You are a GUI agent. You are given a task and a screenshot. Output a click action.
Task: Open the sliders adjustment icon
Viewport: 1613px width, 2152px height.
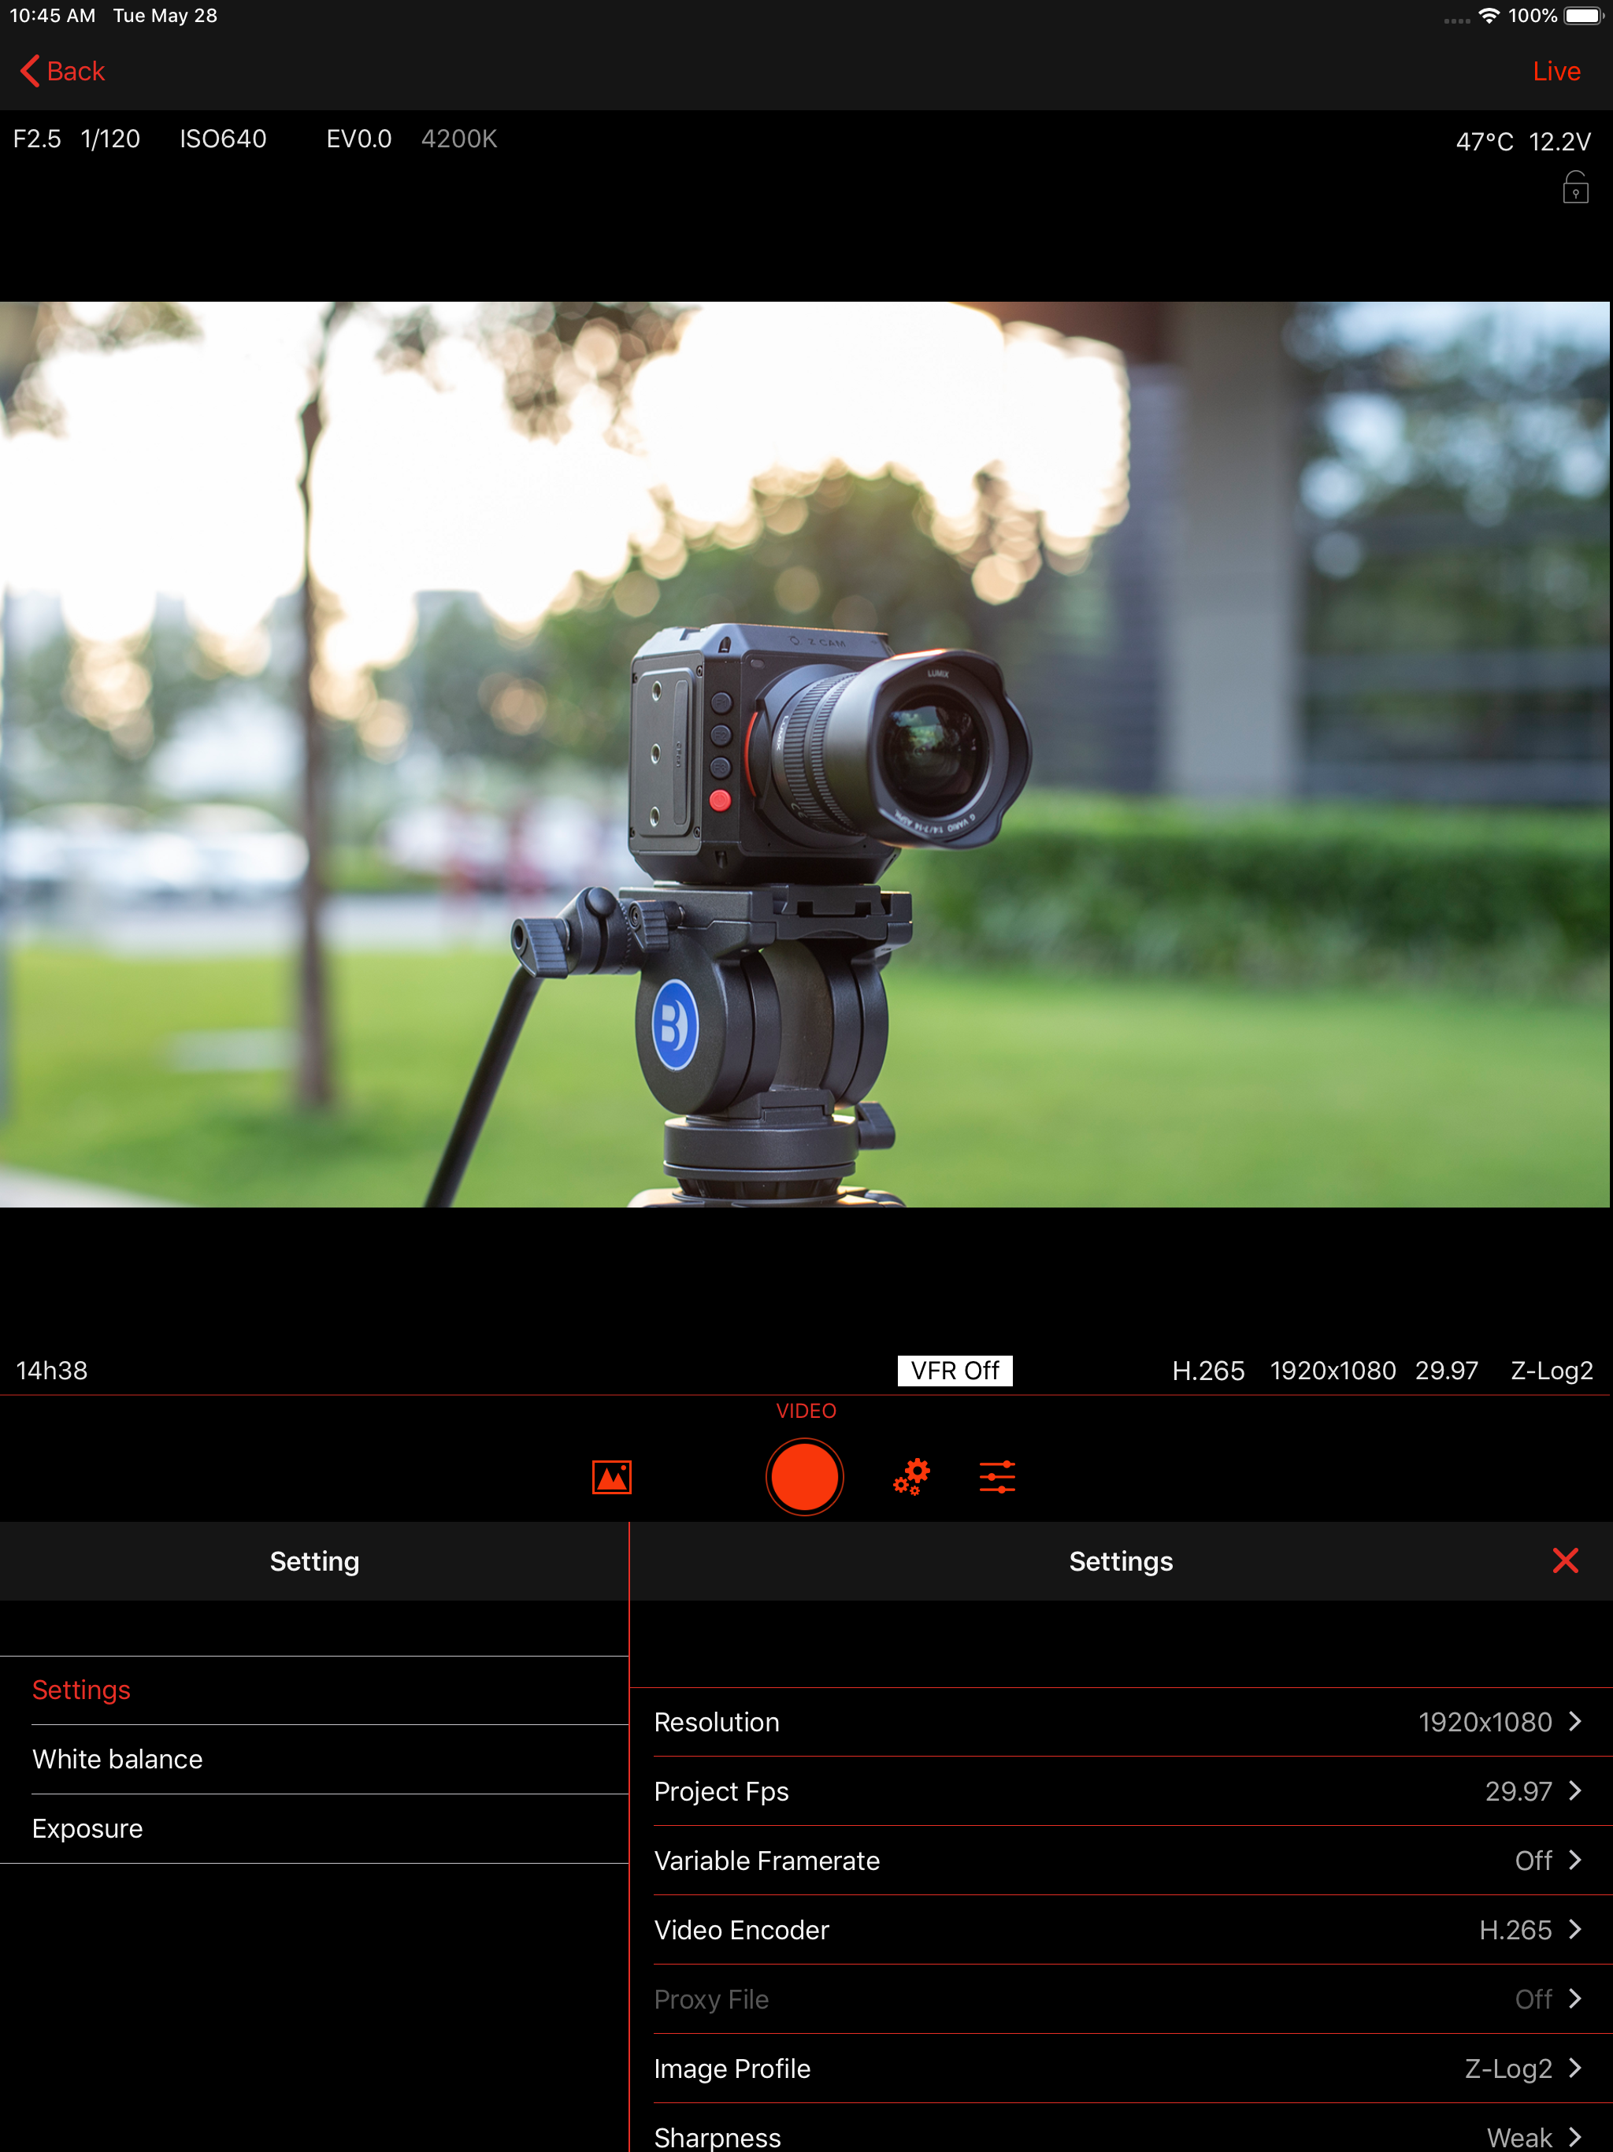point(997,1477)
